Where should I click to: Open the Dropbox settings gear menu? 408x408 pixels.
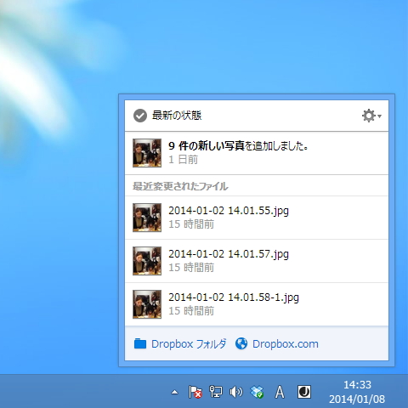[371, 116]
